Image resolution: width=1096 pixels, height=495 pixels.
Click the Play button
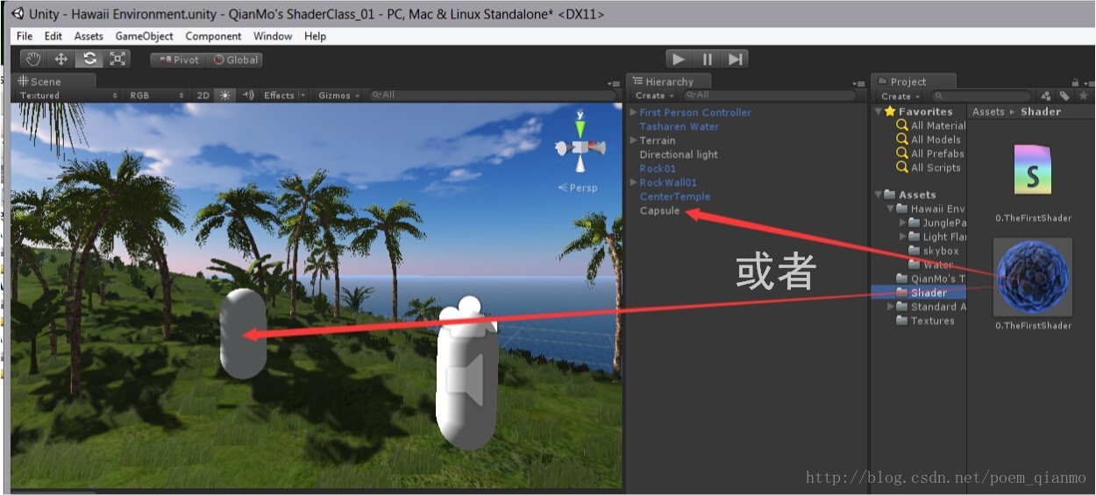(678, 59)
